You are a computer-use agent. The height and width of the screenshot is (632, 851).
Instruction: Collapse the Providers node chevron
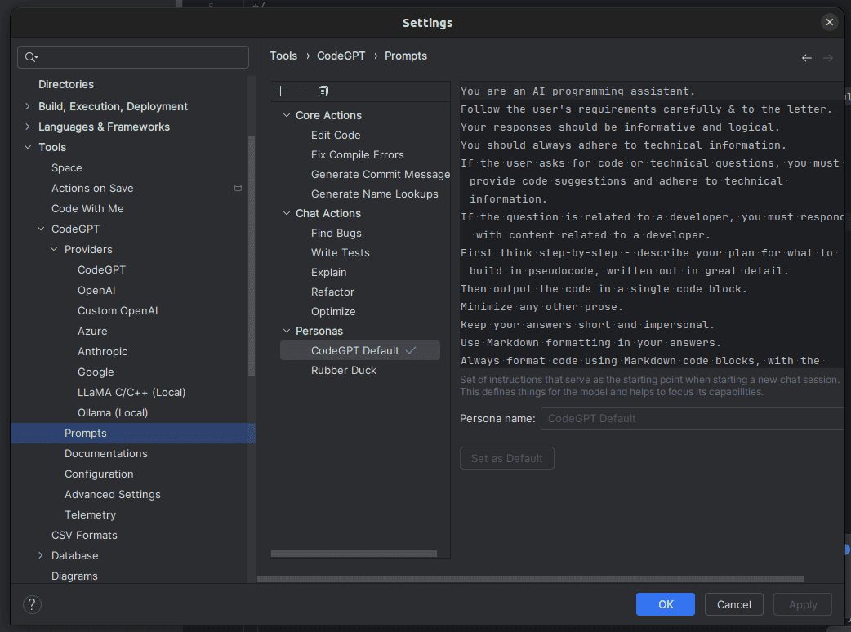(x=54, y=250)
